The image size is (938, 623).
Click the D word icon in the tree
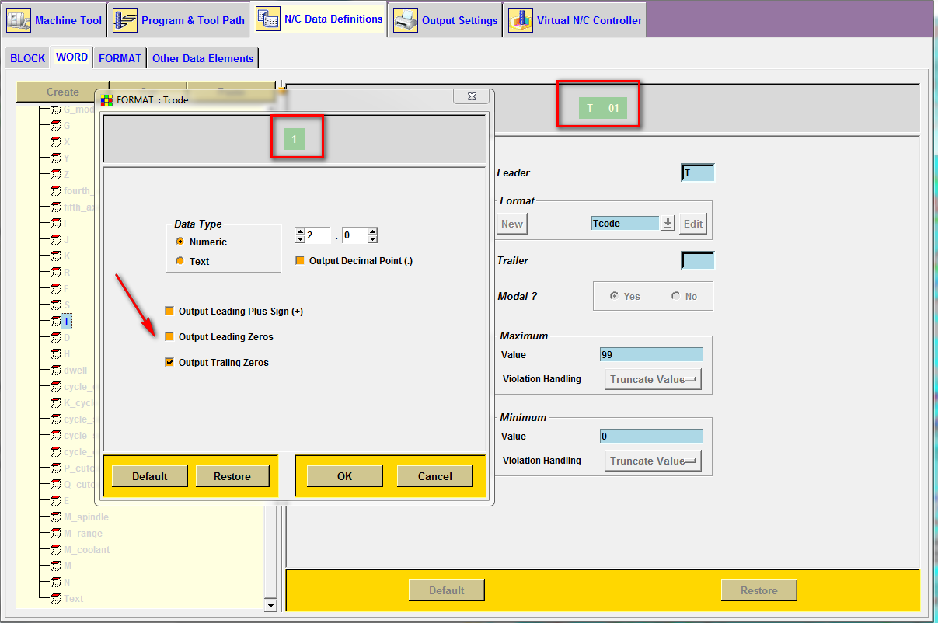55,338
